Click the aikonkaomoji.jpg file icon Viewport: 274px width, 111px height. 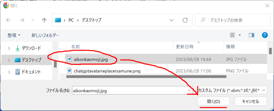tap(69, 59)
